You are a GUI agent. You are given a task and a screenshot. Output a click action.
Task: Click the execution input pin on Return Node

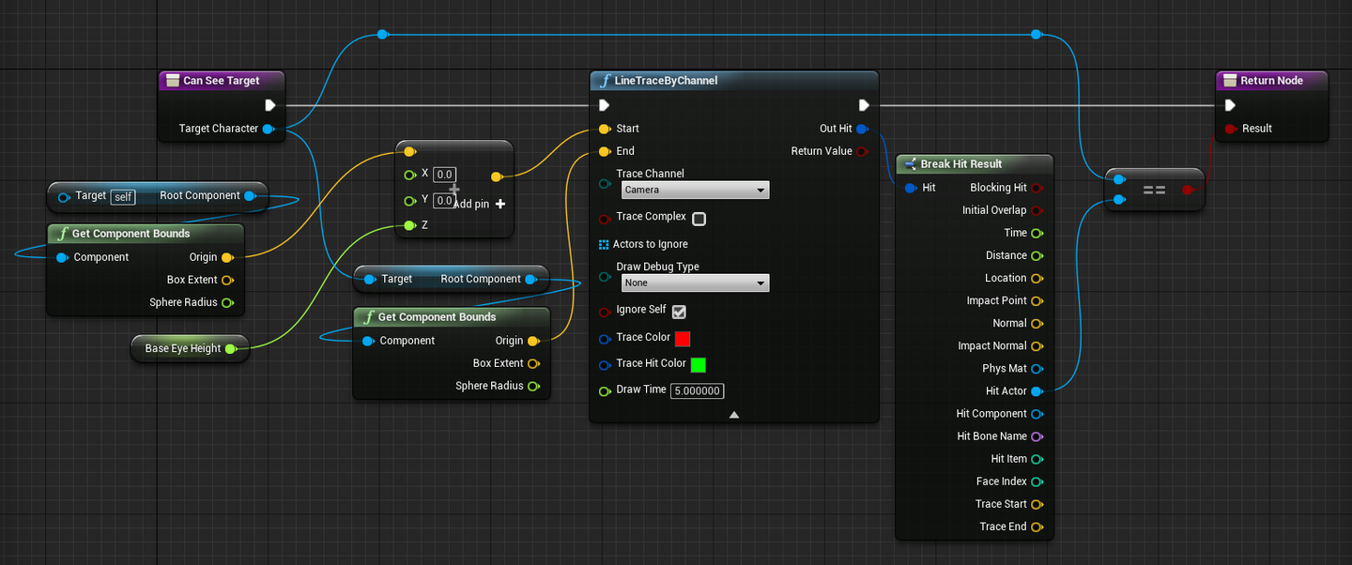coord(1230,105)
